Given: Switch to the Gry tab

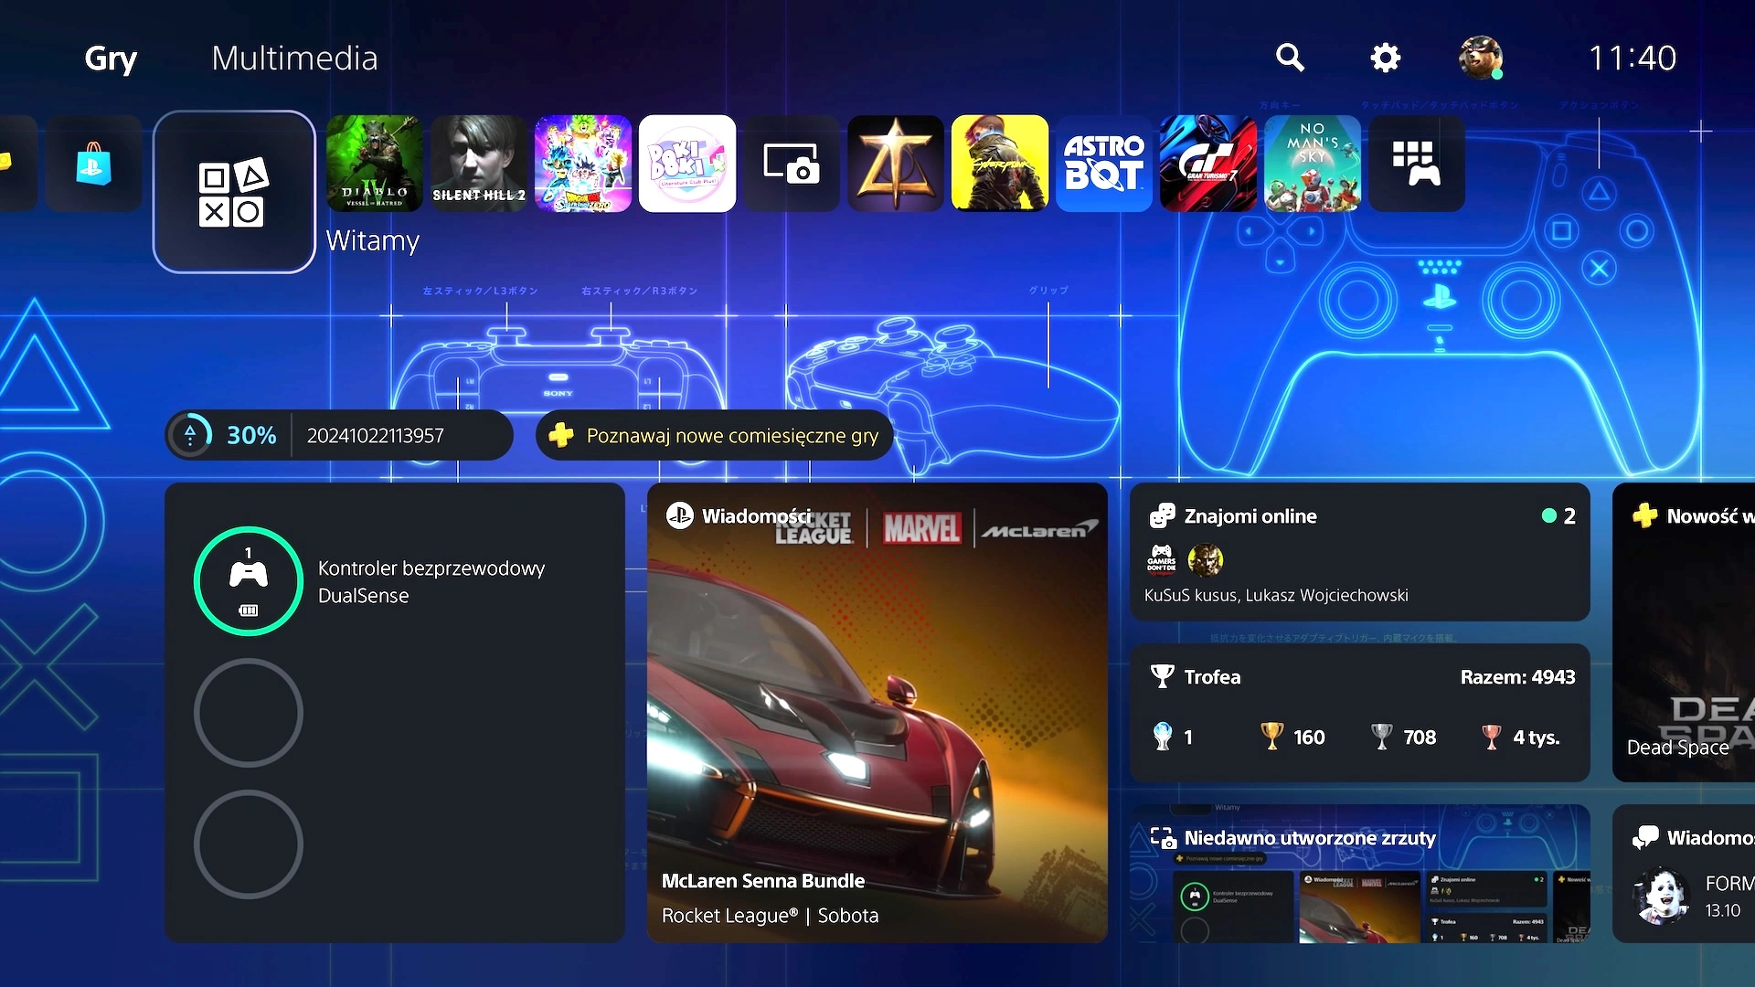Looking at the screenshot, I should coord(111,58).
